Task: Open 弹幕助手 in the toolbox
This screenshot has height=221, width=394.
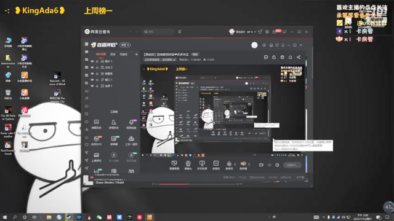Action: pyautogui.click(x=97, y=124)
